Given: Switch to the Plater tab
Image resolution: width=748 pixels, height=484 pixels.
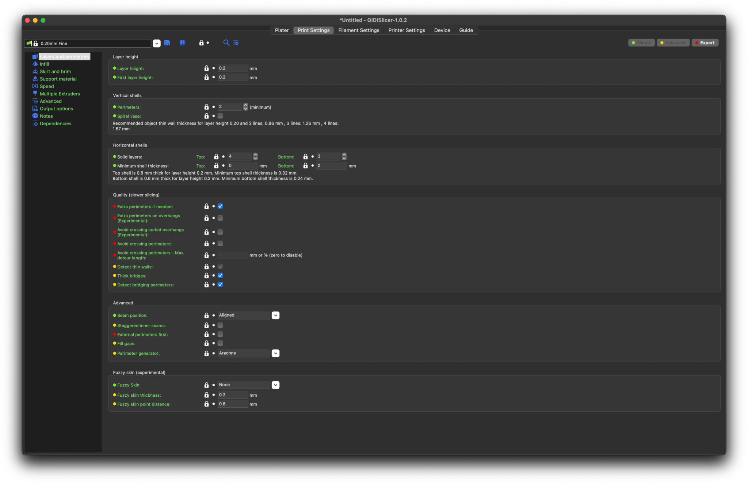Looking at the screenshot, I should tap(282, 30).
